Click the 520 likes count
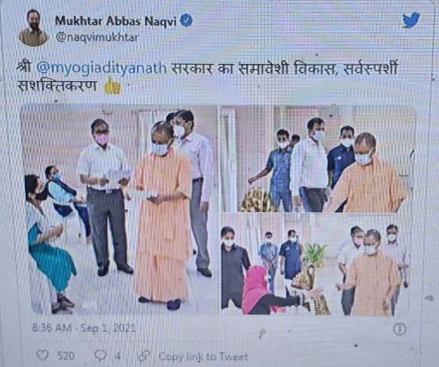Image resolution: width=439 pixels, height=367 pixels. pos(66,356)
